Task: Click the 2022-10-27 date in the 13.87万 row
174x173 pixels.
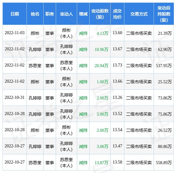Action: (15, 162)
